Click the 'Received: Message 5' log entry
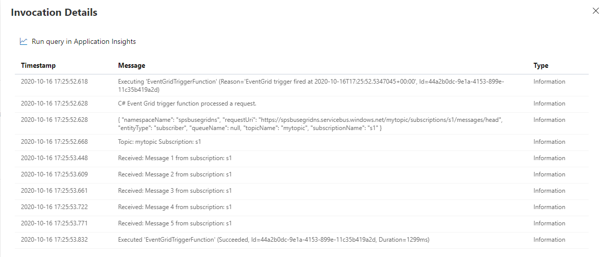The image size is (603, 257). [x=175, y=223]
